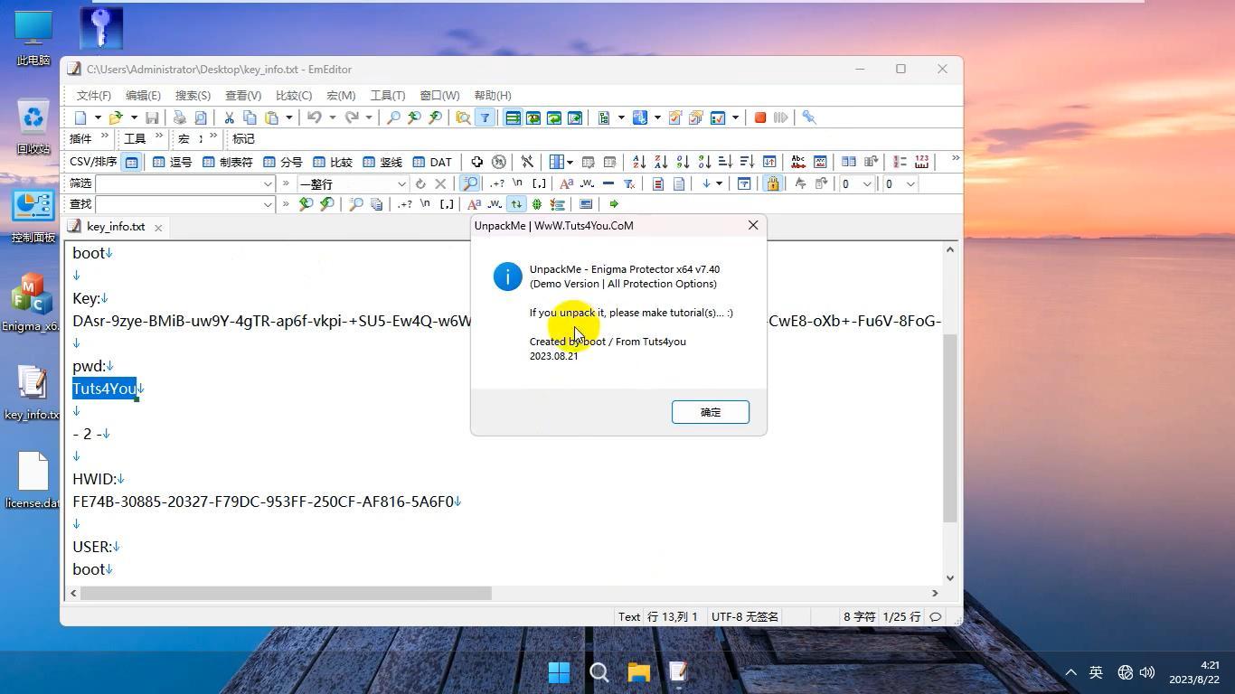This screenshot has height=694, width=1235.
Task: Click UTF-8 无签名 in the status bar
Action: click(x=745, y=616)
